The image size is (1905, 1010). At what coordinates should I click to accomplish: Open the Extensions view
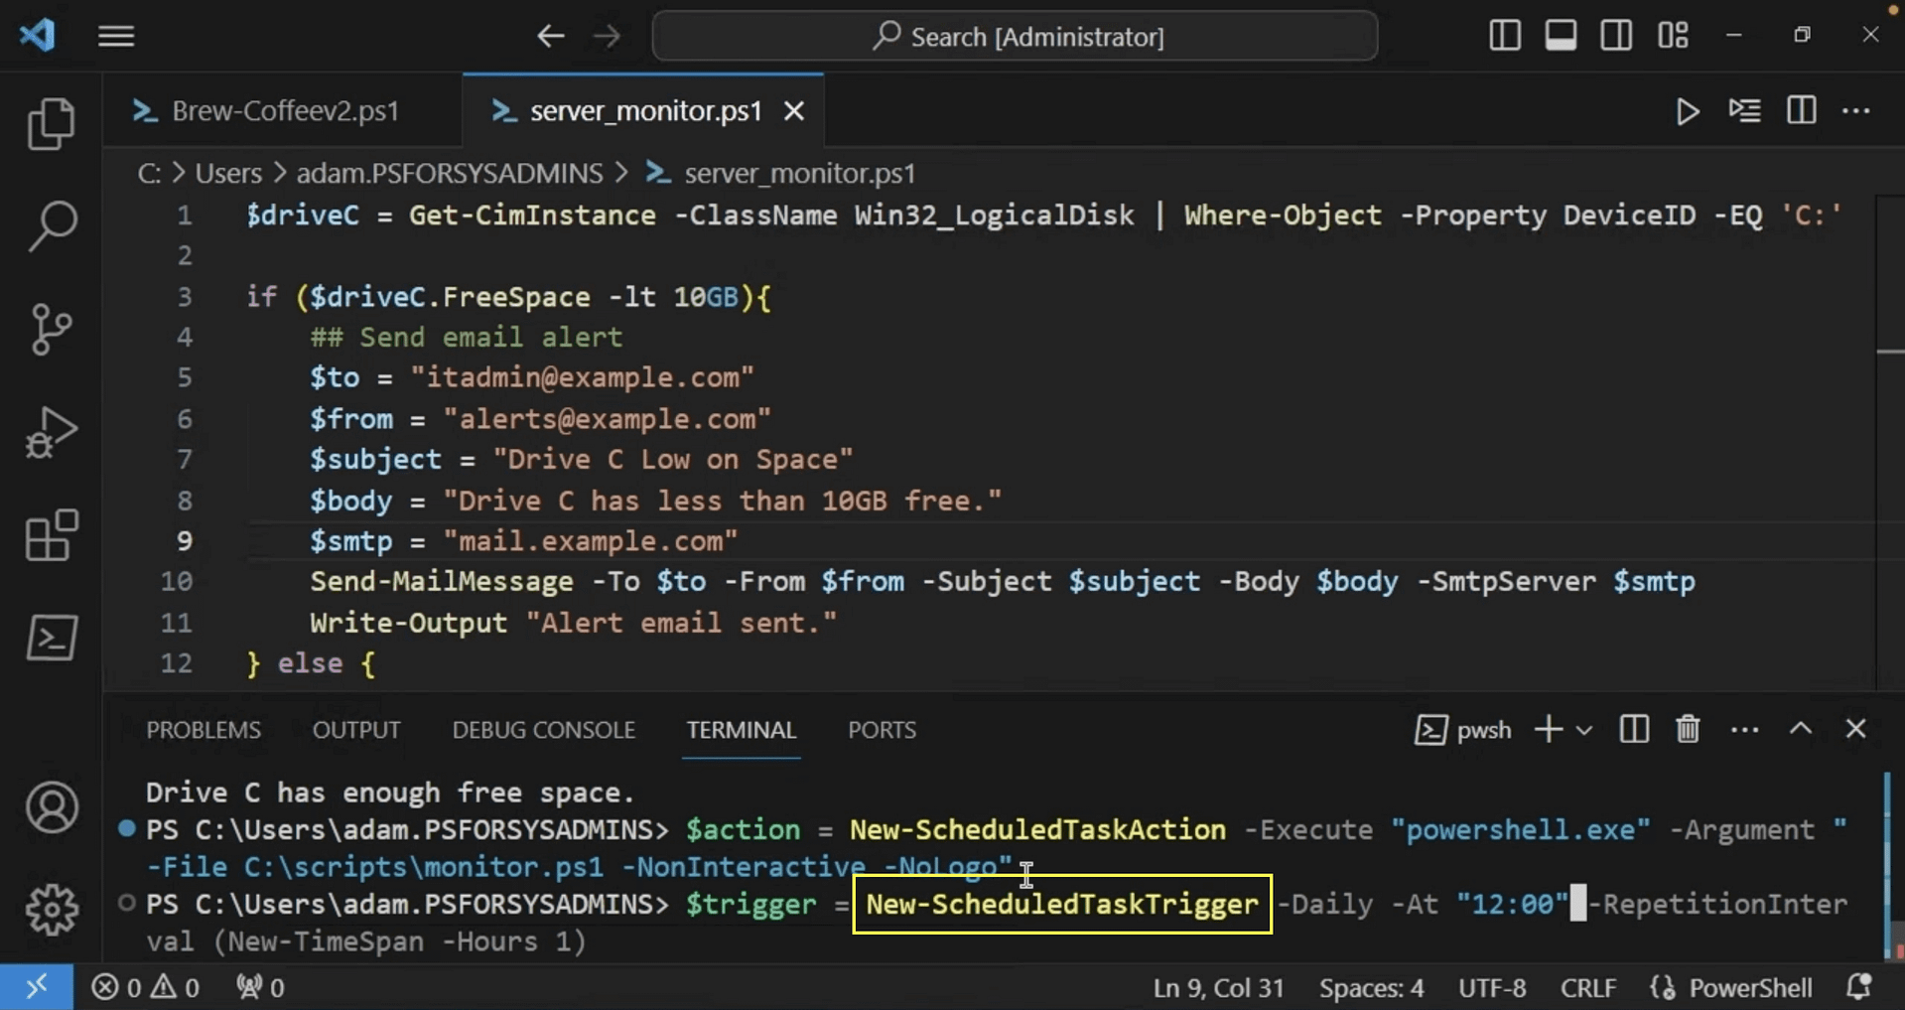click(52, 535)
